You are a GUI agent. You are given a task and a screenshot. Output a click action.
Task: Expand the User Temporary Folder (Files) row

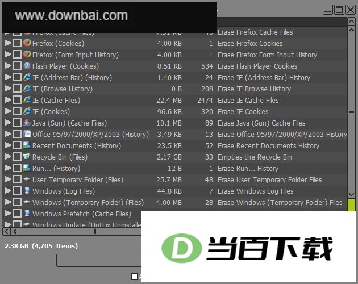[x=8, y=179]
